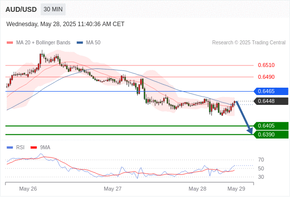Click the blue RSI legend swatch
Screen dimensions: 290x197
(10, 148)
